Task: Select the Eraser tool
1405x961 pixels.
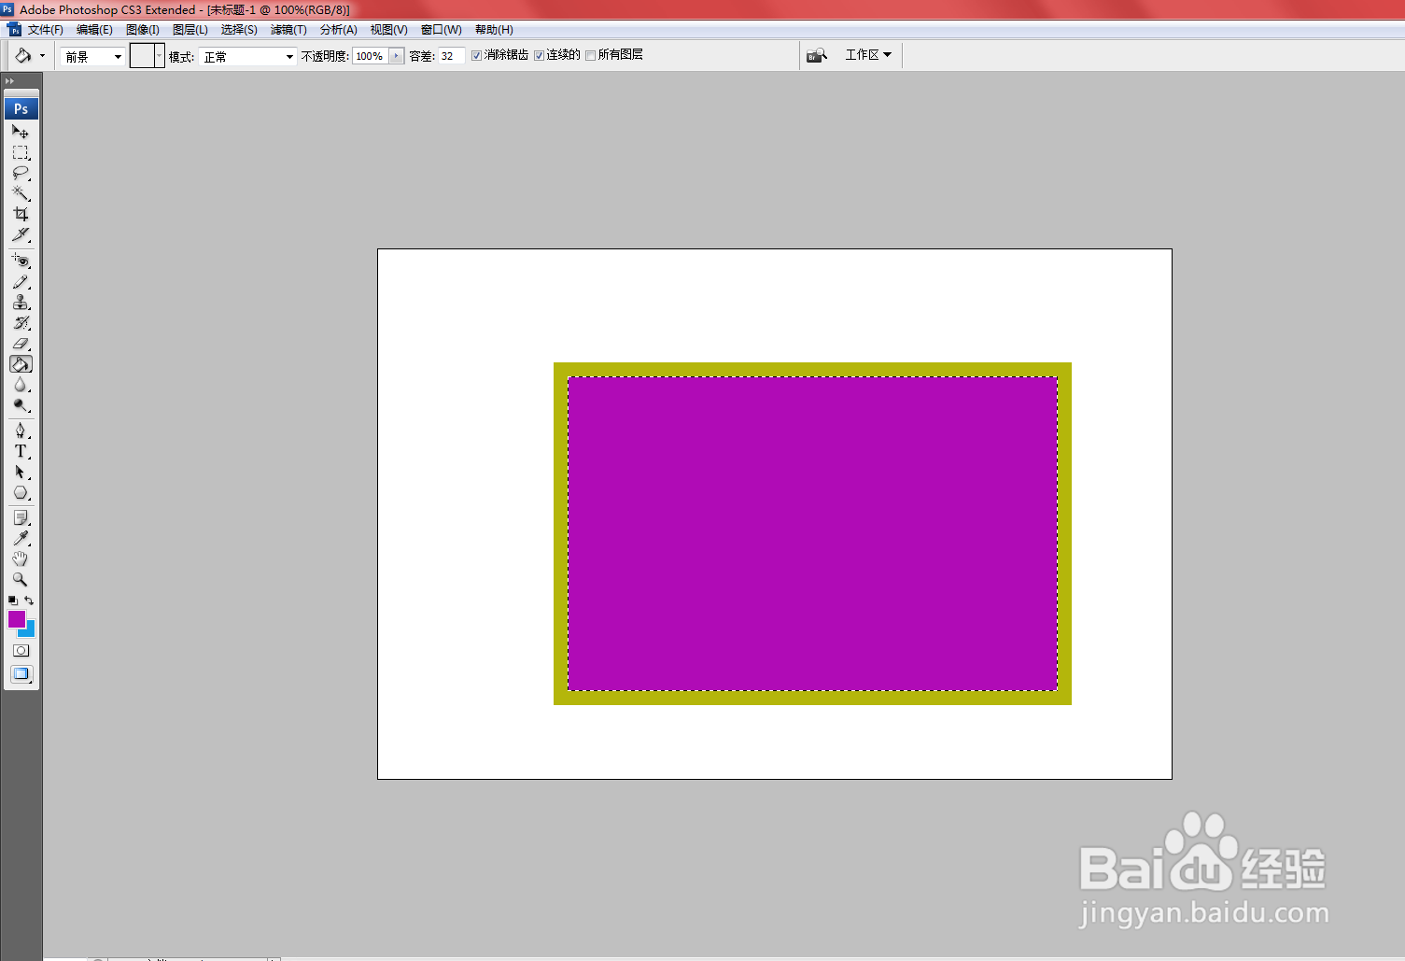Action: (21, 343)
